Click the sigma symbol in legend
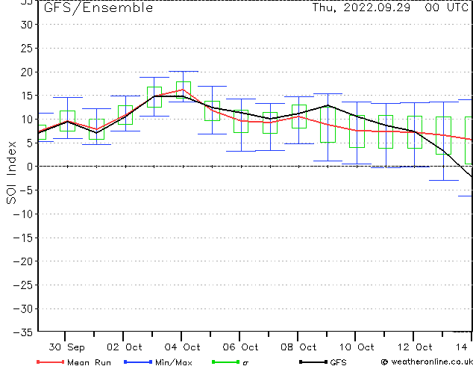 coord(245,363)
